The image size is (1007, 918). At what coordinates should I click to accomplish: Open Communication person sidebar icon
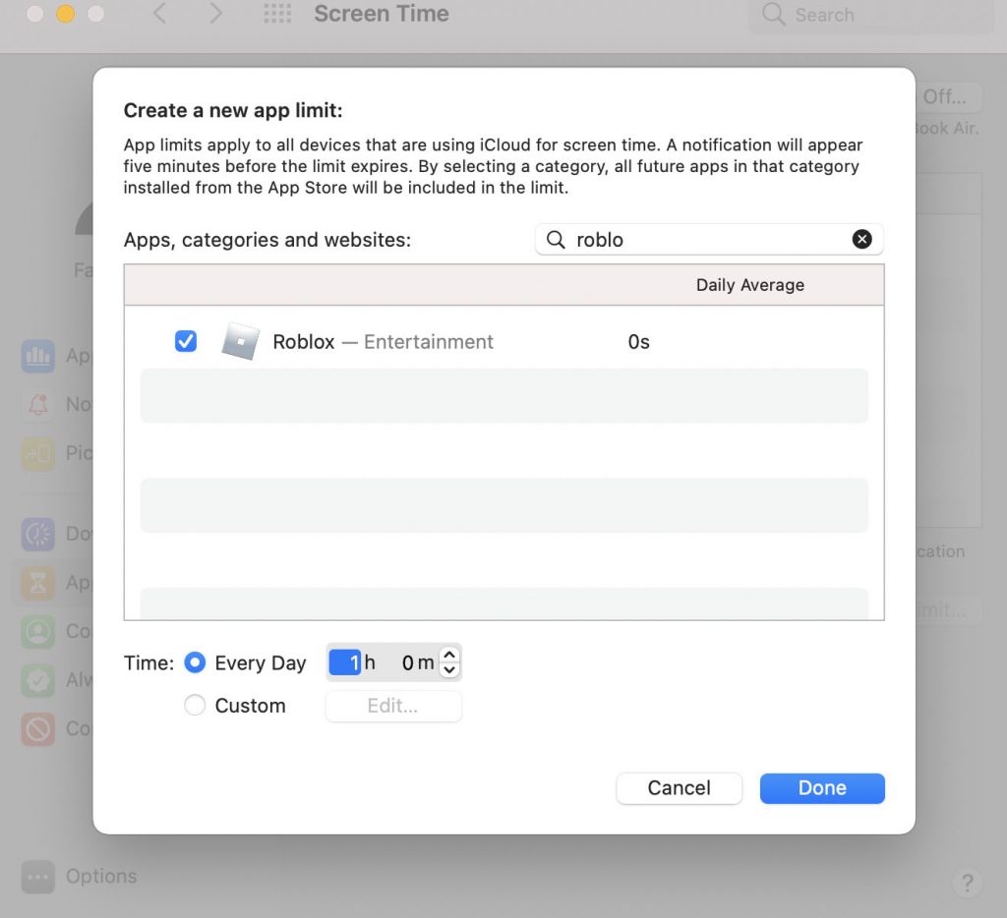tap(38, 632)
